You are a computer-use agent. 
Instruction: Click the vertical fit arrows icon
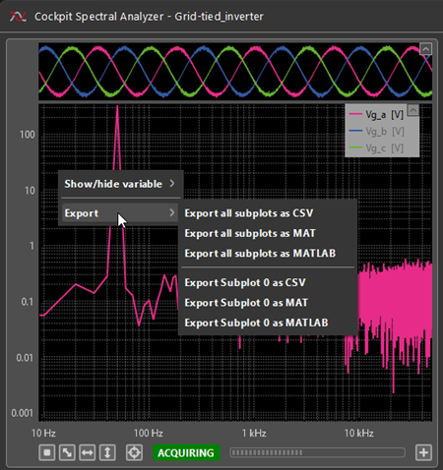pyautogui.click(x=107, y=452)
